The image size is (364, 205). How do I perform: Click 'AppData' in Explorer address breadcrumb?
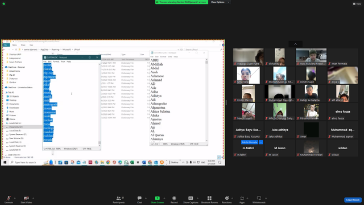[x=44, y=50]
